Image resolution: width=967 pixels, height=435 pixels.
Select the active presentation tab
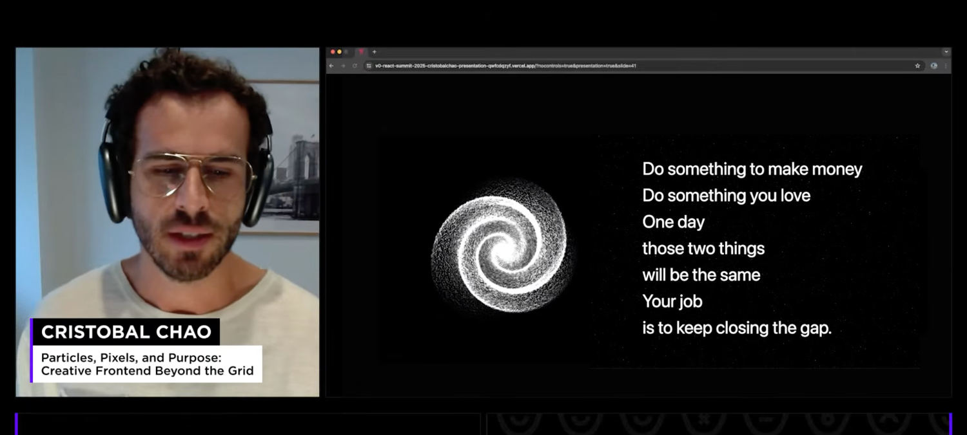coord(361,52)
